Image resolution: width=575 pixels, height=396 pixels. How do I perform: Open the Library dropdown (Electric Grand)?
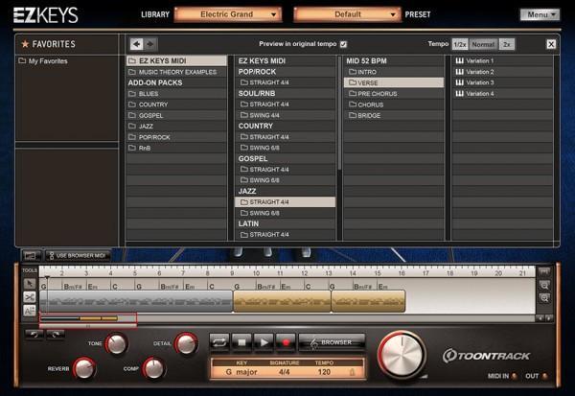(228, 14)
